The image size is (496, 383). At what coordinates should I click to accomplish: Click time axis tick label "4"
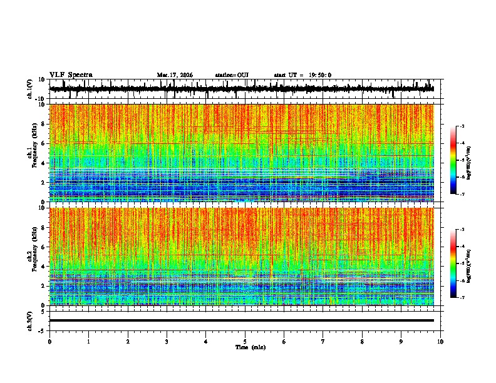tap(206, 342)
